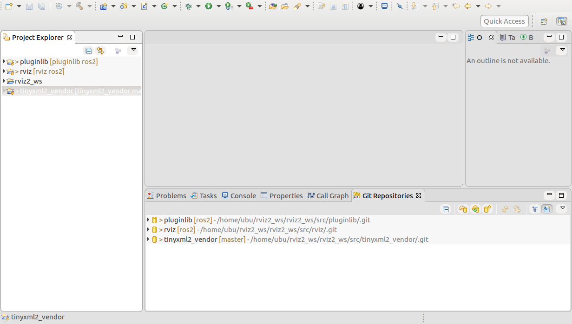Toggle branch hierarchical layout in Git Repositories

[x=535, y=209]
